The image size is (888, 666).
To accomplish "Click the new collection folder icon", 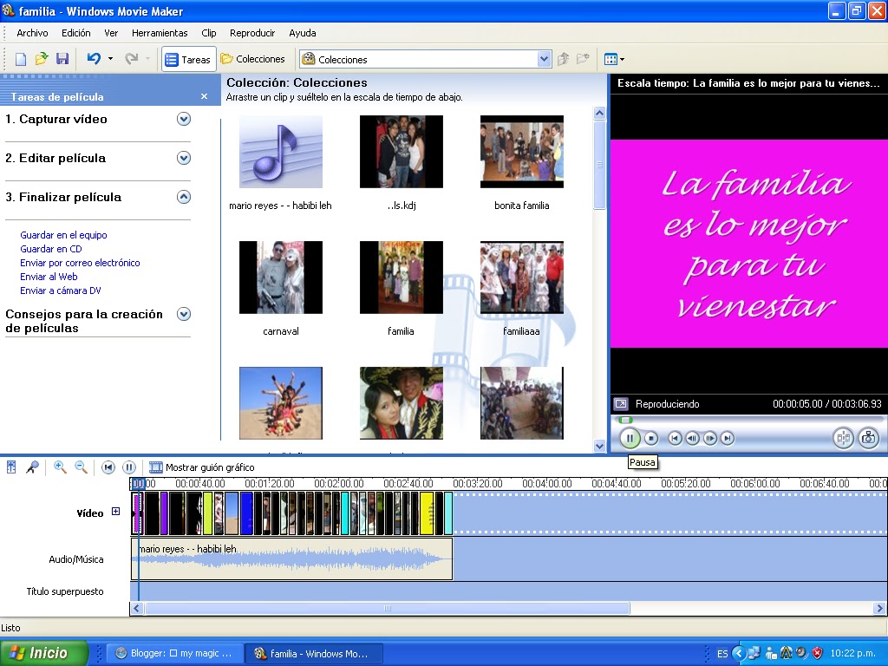I will click(583, 59).
